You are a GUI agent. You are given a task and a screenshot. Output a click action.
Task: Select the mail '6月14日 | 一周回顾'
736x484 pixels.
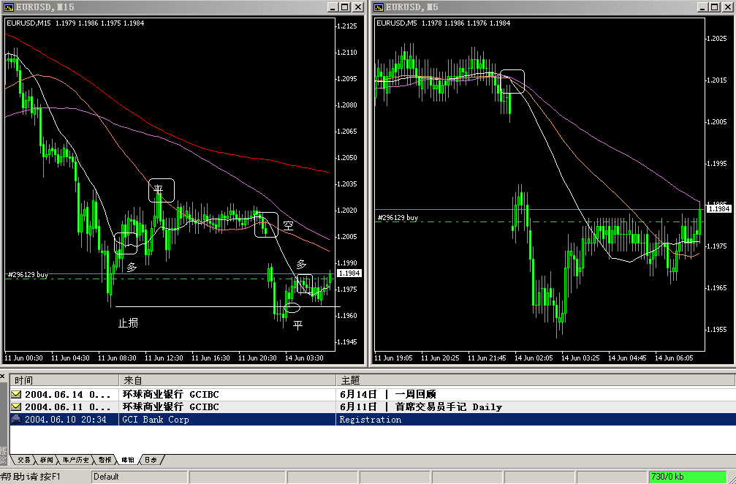pyautogui.click(x=373, y=394)
